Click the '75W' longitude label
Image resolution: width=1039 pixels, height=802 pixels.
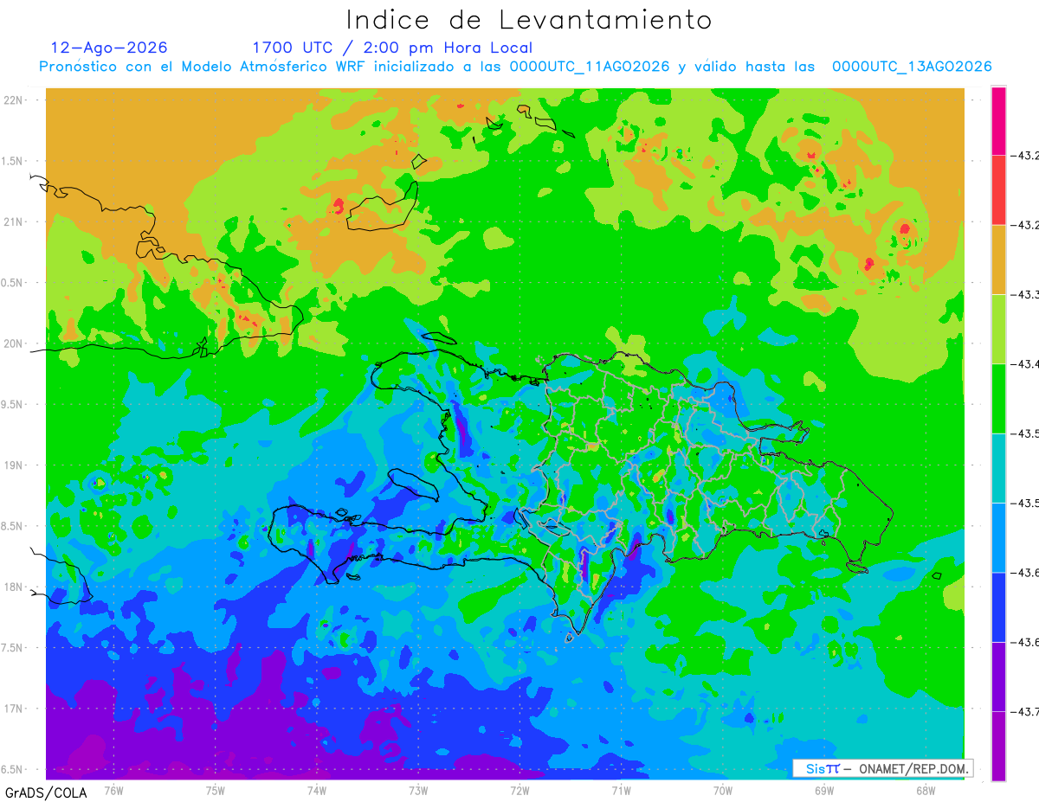point(216,790)
